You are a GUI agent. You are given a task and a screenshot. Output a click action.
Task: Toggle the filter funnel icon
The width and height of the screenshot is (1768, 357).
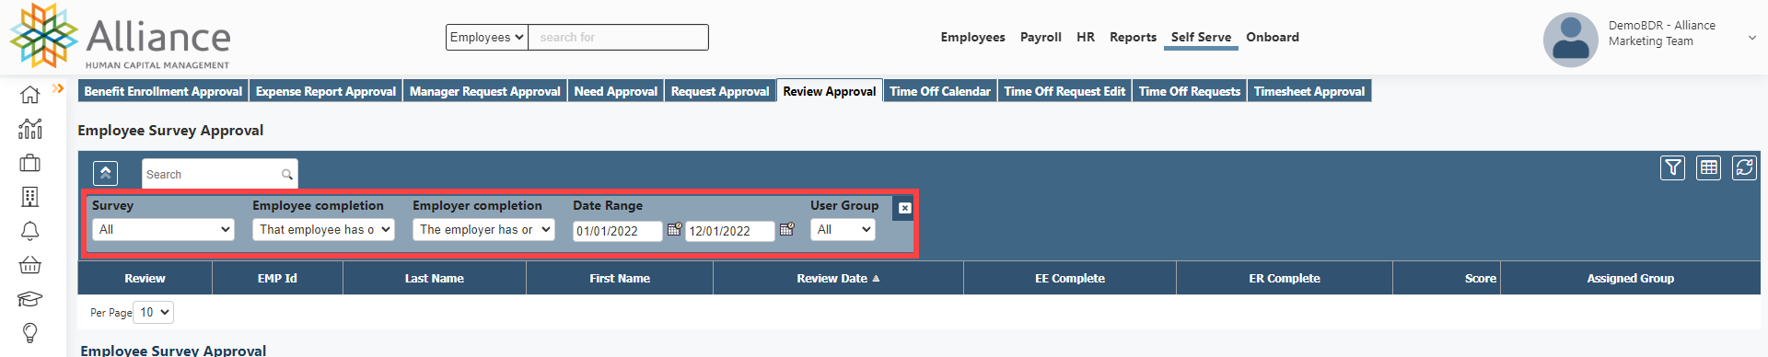pos(1673,167)
